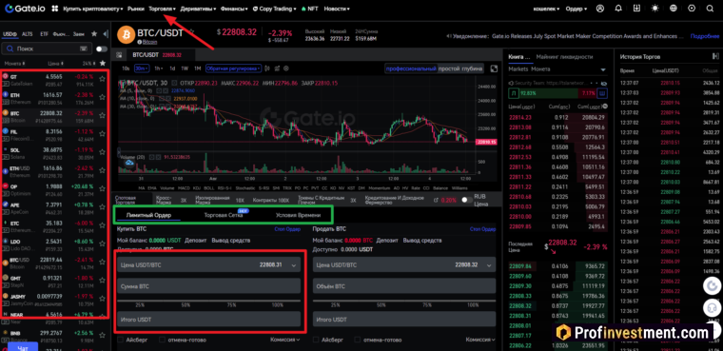Add BTC/USDT to favorites star
Viewport: 723px width, 351px height.
192,31
